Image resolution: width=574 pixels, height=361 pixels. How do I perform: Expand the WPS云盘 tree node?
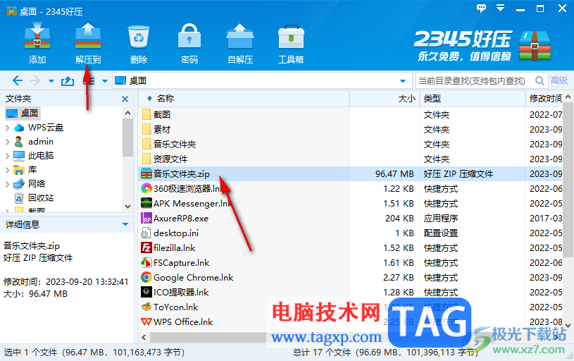click(8, 128)
